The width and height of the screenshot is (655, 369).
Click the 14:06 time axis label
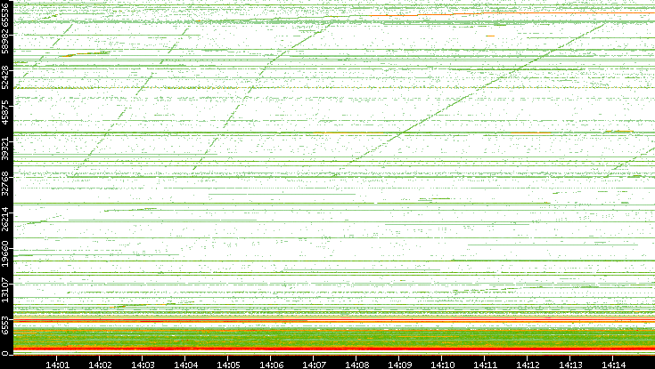point(271,365)
